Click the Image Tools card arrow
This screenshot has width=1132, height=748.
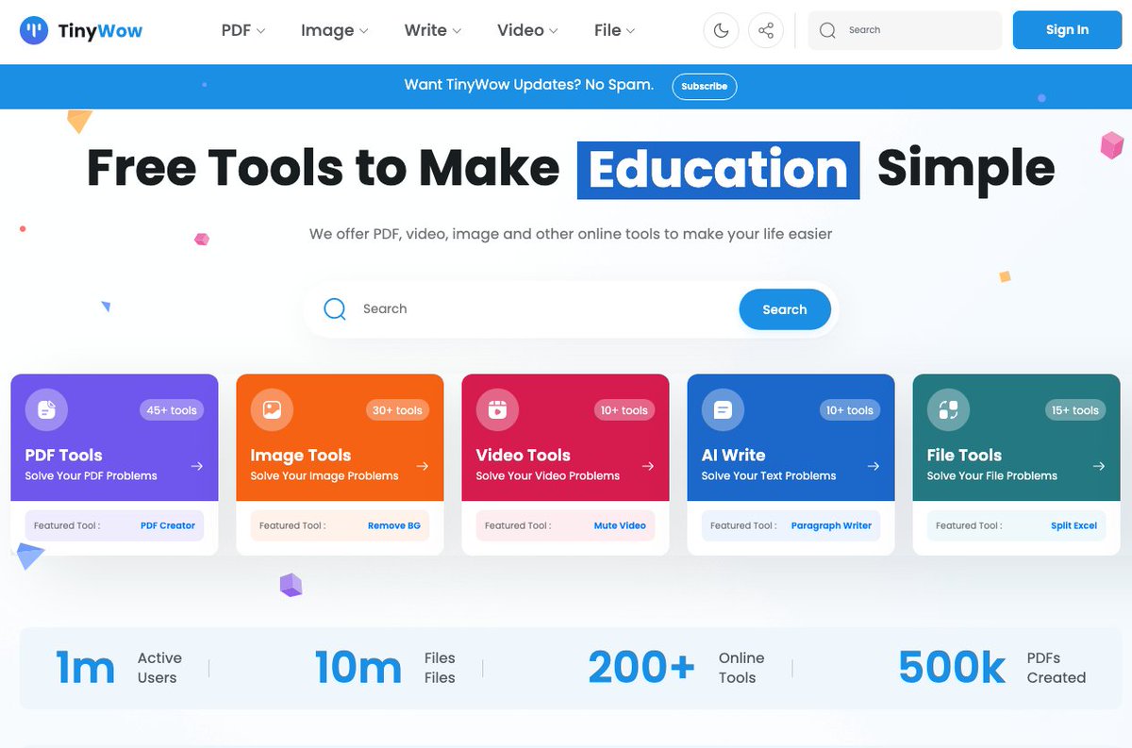[x=423, y=466]
